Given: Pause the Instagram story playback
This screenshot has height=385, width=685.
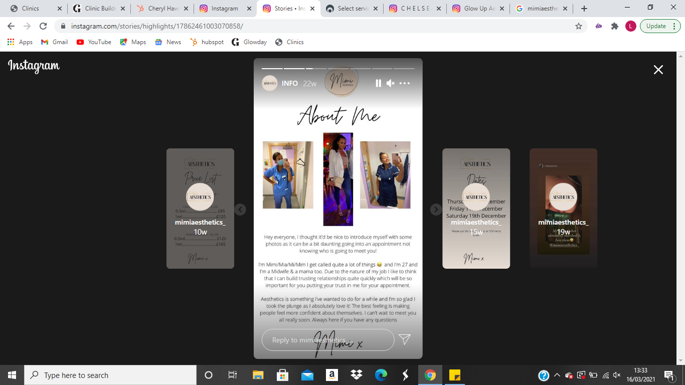Looking at the screenshot, I should click(378, 83).
